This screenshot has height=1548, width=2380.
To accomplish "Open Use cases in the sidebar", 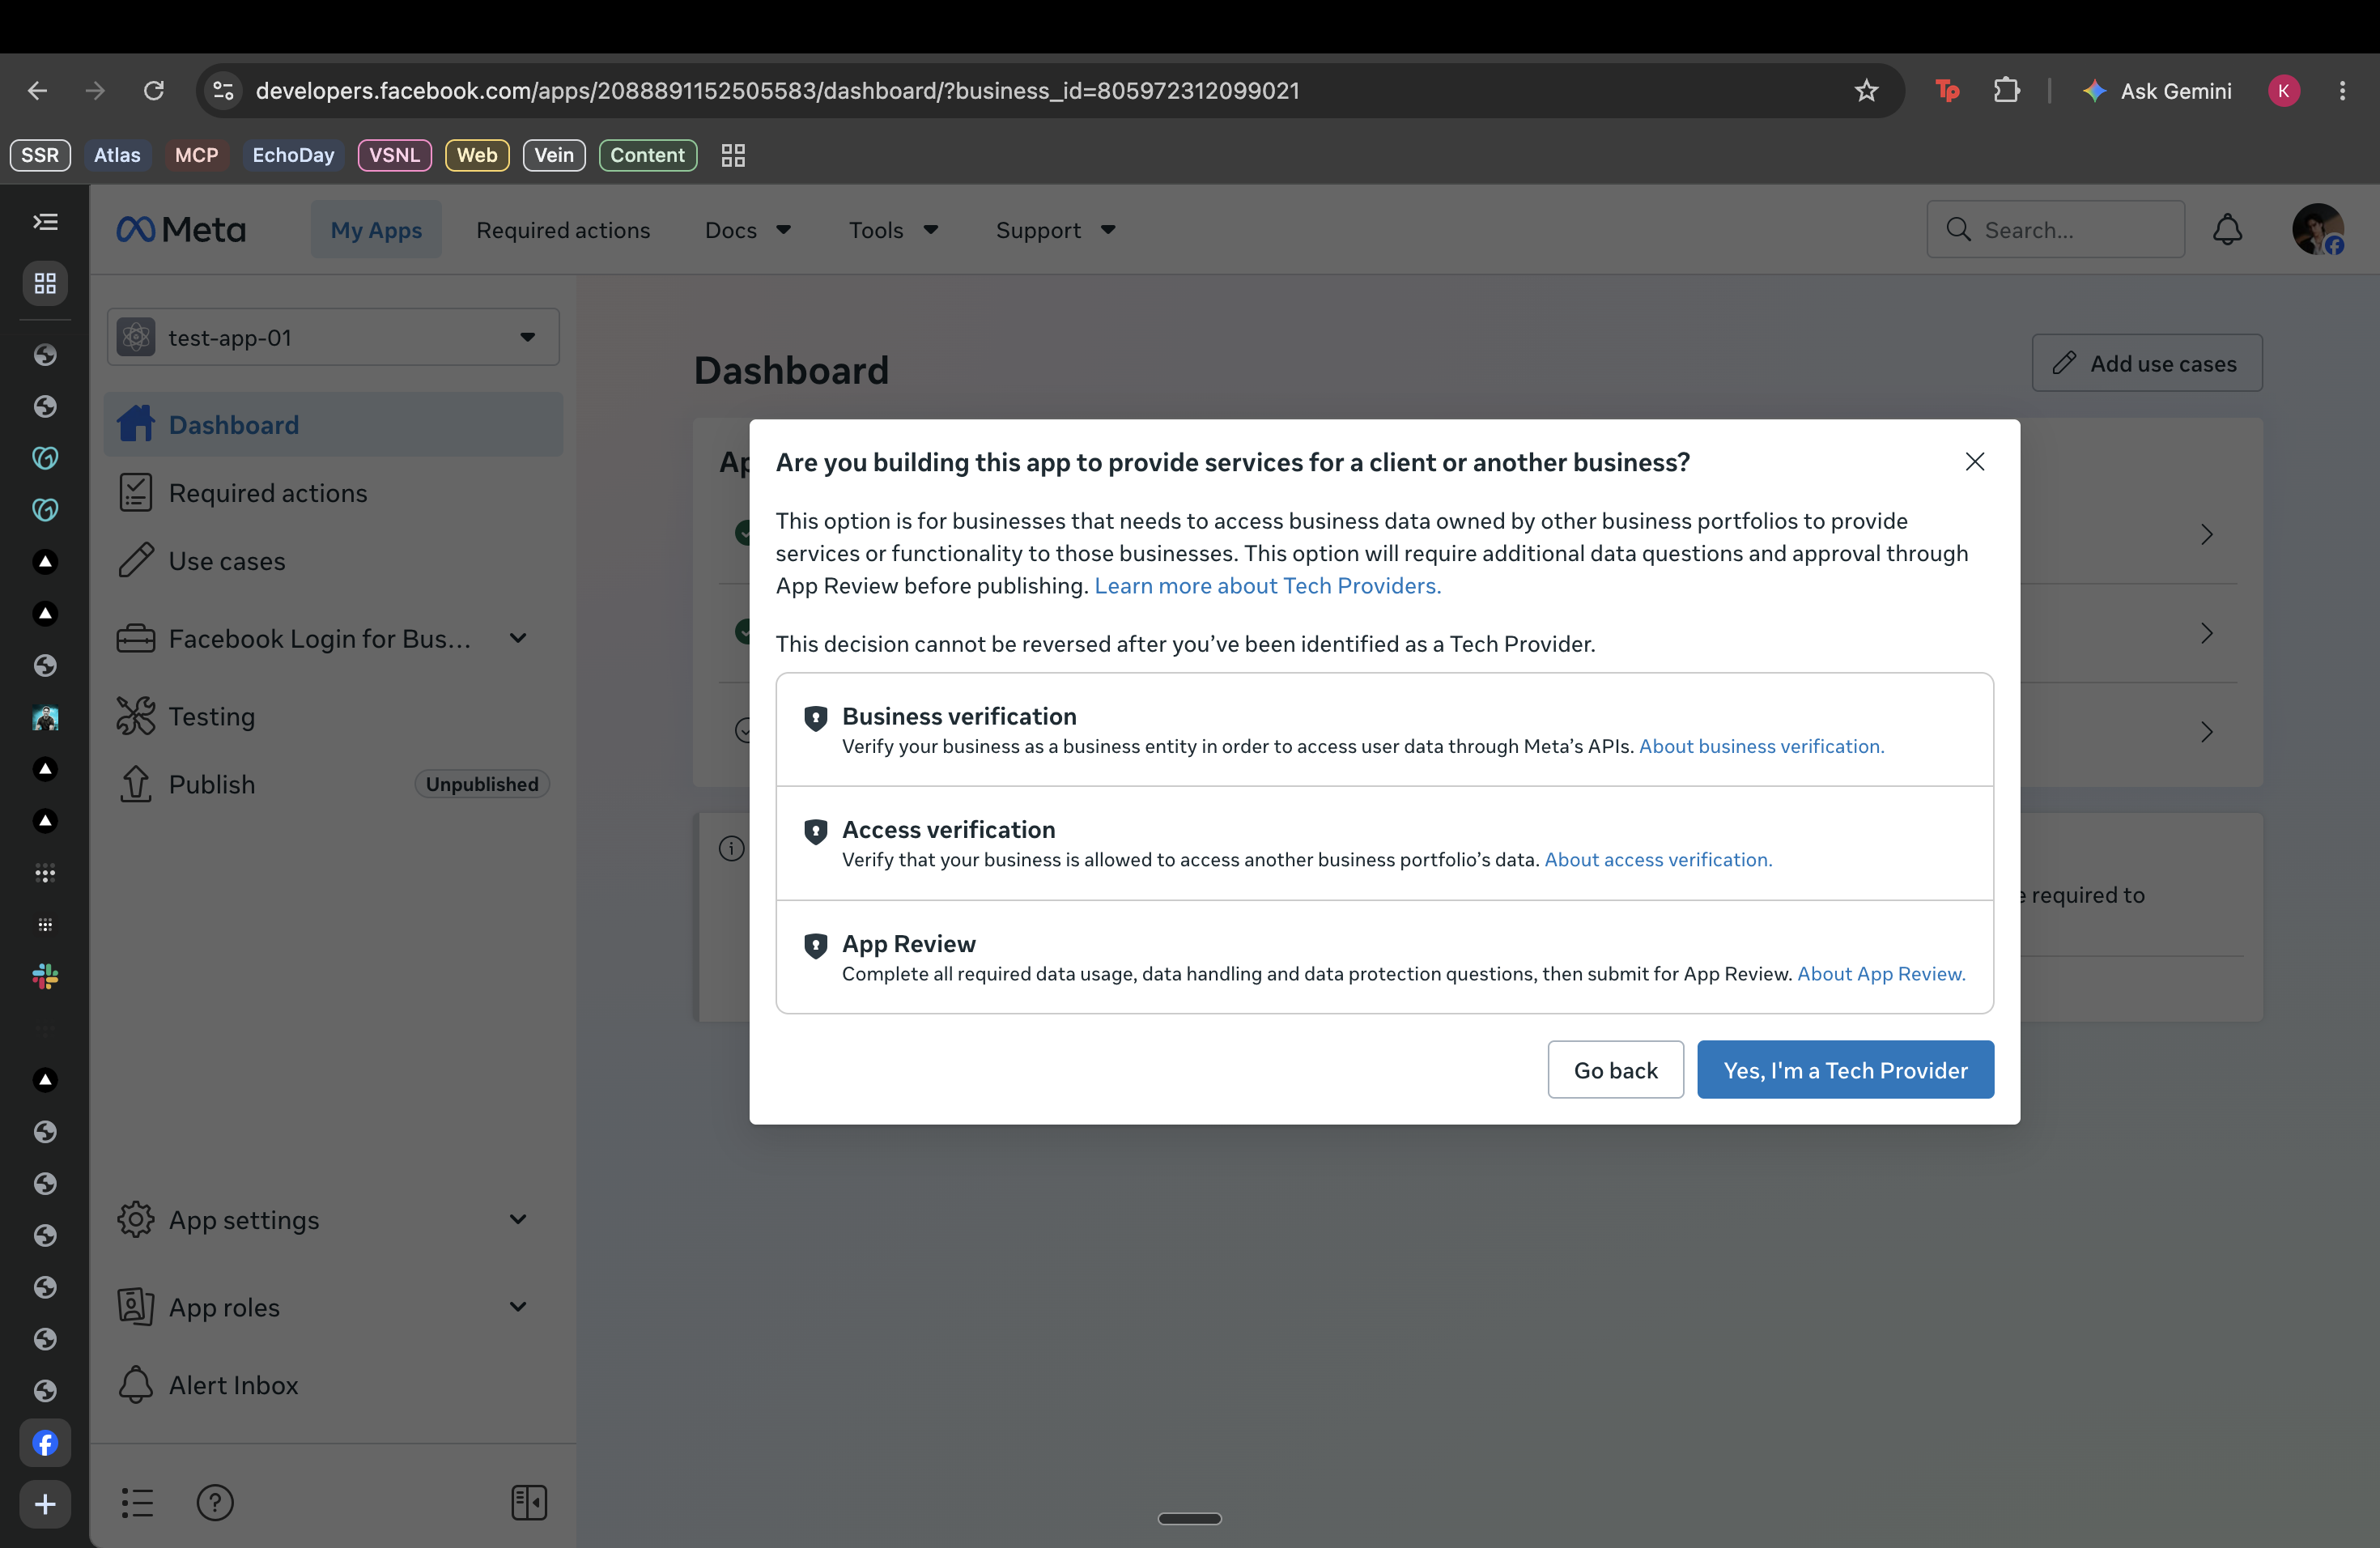I will 333,561.
